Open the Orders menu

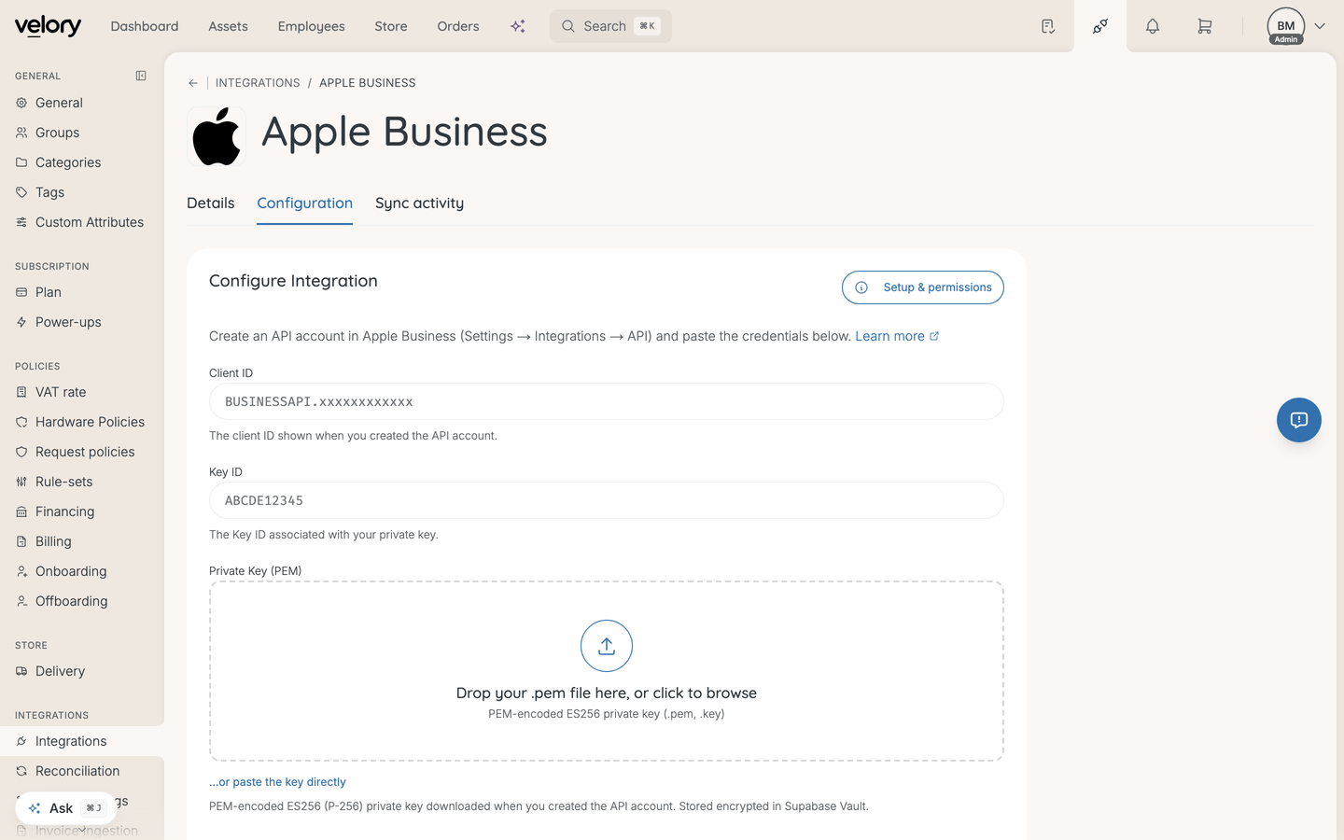click(458, 26)
